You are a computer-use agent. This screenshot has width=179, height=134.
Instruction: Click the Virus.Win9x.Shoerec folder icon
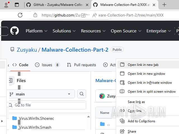pos(15,118)
